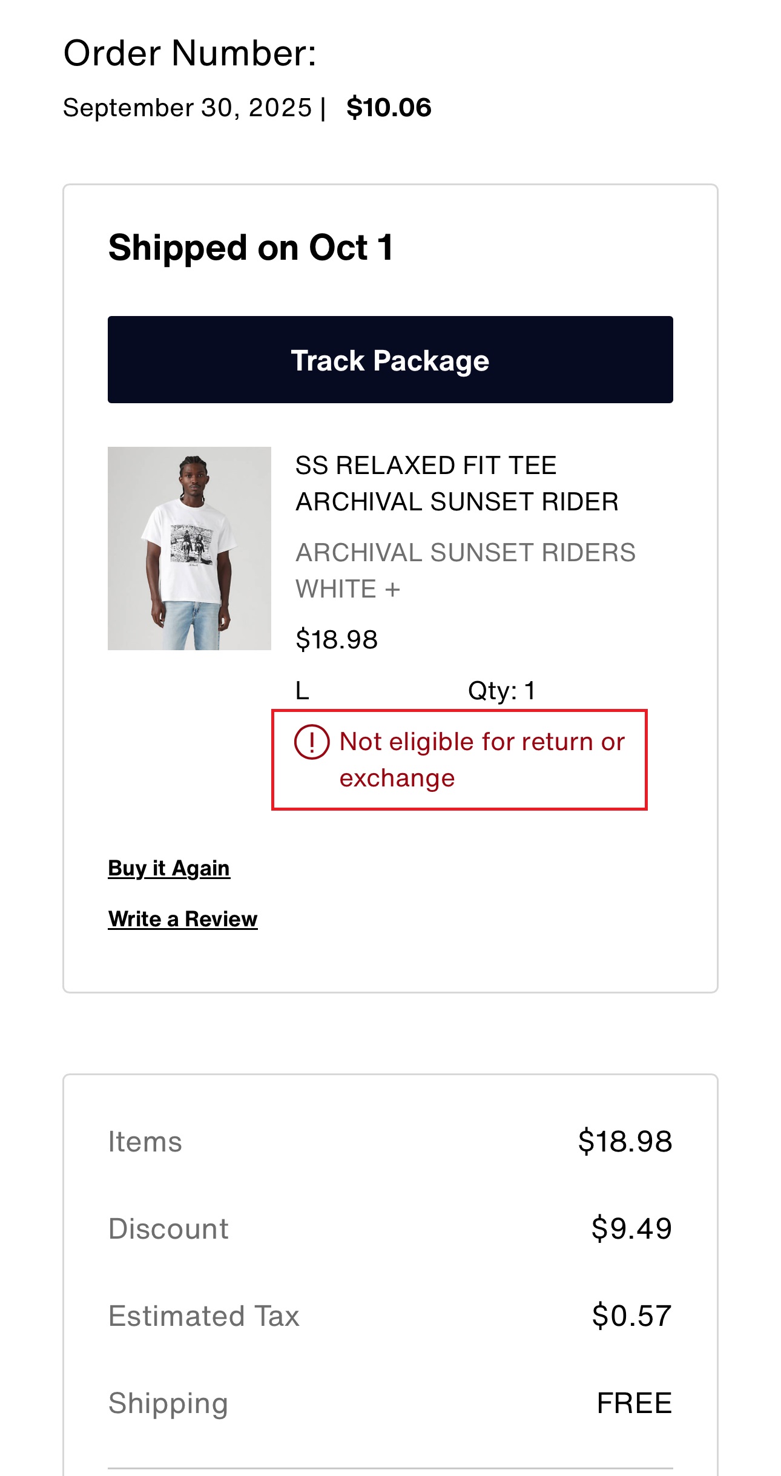Click the Estimated Tax label
The width and height of the screenshot is (781, 1476).
tap(203, 1316)
